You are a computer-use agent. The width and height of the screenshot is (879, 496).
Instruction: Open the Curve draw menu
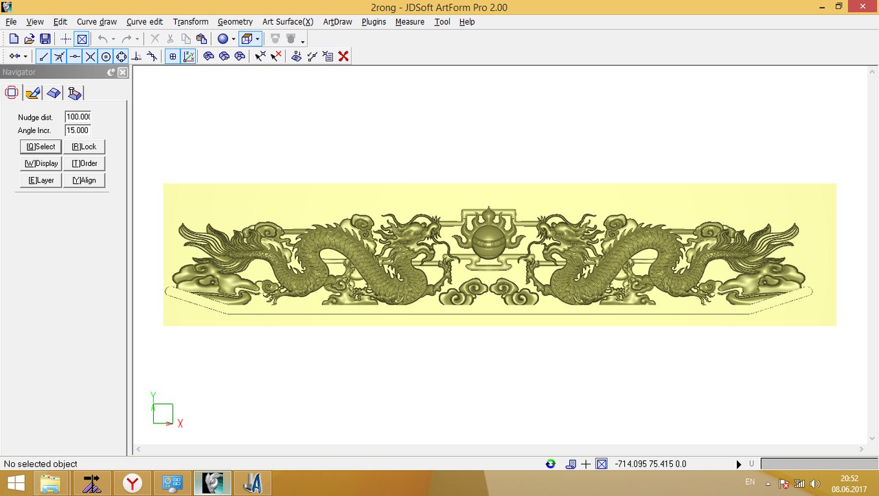[x=96, y=22]
